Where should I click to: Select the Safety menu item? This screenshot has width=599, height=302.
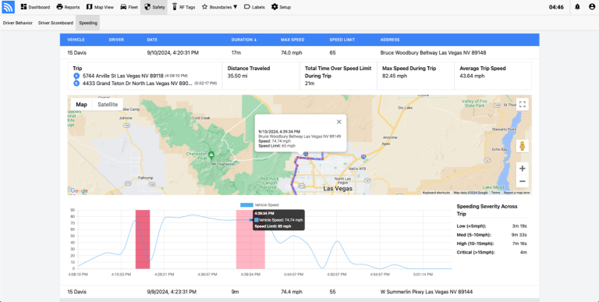[x=154, y=7]
